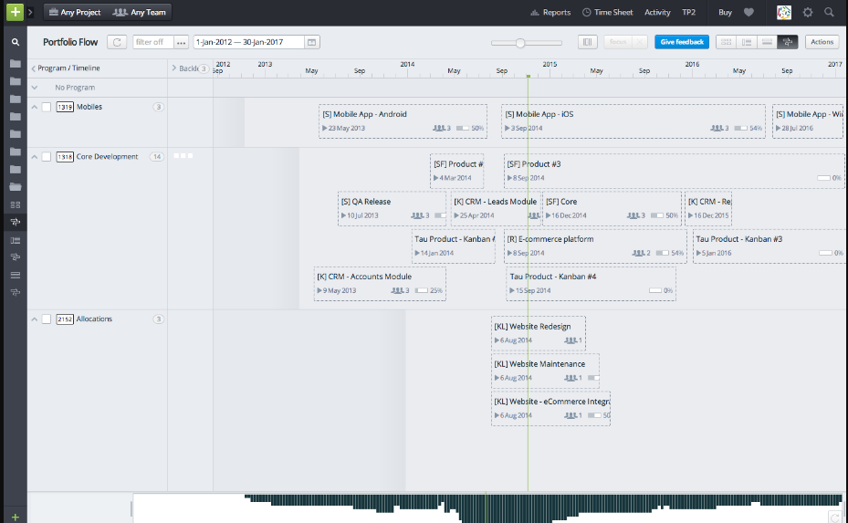This screenshot has width=848, height=523.
Task: Refresh the Portfolio Flow view
Action: 117,42
